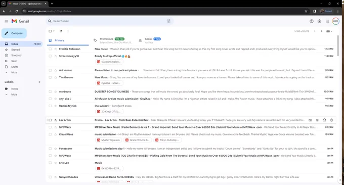Delete the Lex Artim email
Viewport: 344px width, 185px height.
point(317,120)
